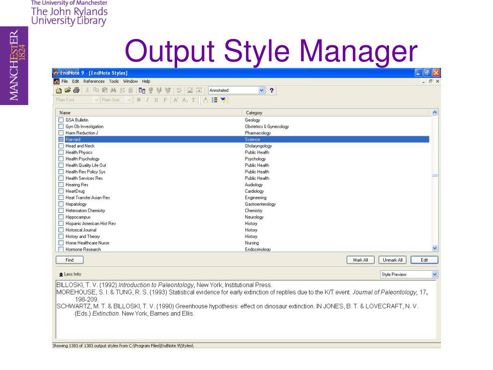Click the Mark All button
Viewport: 493px width, 370px height.
click(x=360, y=260)
